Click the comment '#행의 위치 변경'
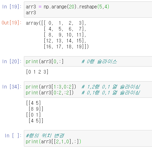Screen dimensions: 152x152 45,135
